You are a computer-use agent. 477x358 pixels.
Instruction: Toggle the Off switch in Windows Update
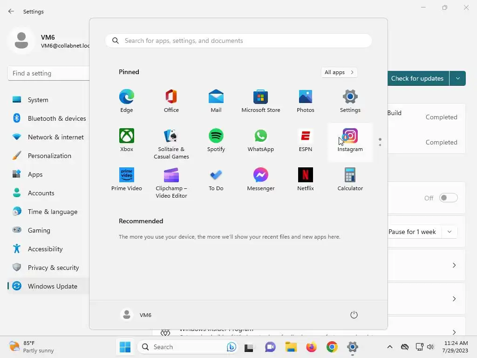pos(449,198)
